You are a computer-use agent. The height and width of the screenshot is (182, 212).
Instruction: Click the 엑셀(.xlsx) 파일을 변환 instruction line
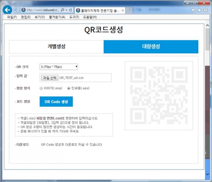(x=58, y=118)
